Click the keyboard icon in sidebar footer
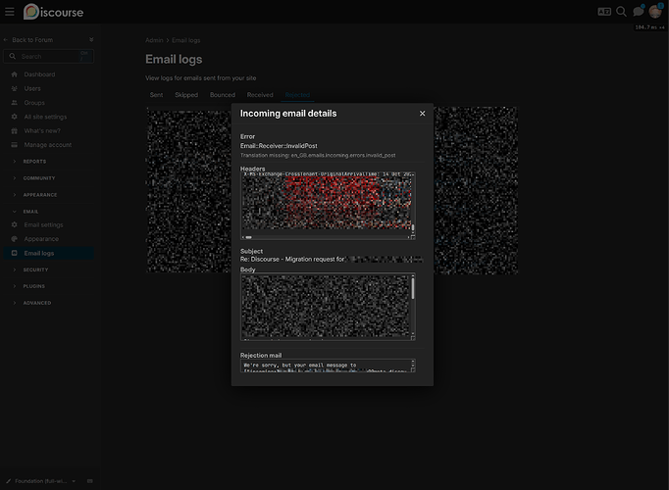Viewport: 669px width, 490px height. (x=90, y=481)
